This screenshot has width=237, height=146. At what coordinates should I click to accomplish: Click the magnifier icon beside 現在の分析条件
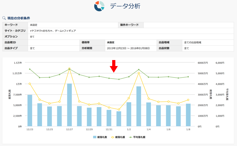[4, 18]
